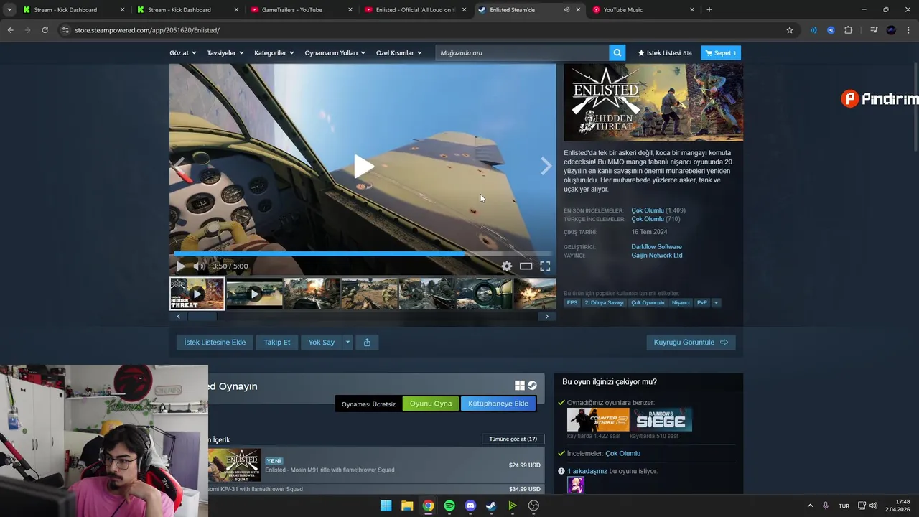Open İstek Listesi wishlist button
This screenshot has width=919, height=517.
point(665,52)
